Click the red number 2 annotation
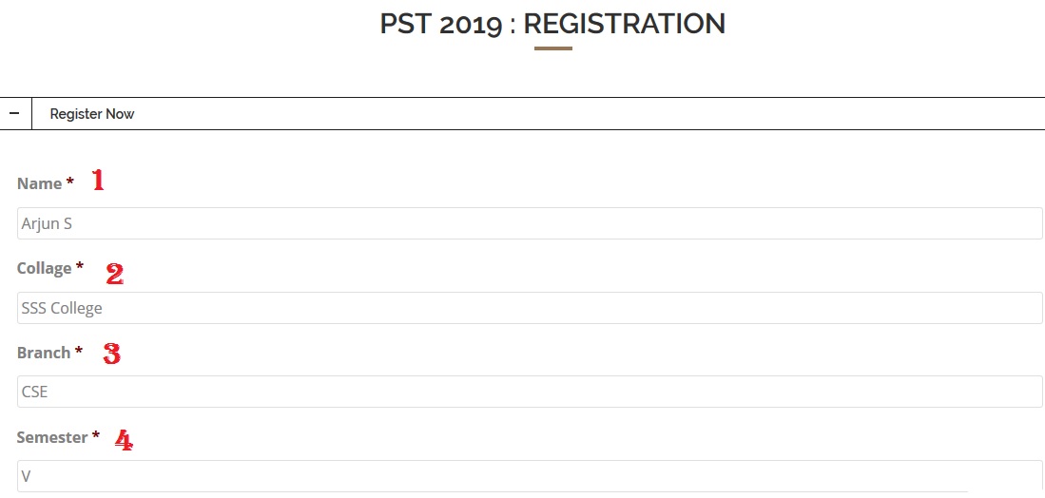 [114, 275]
